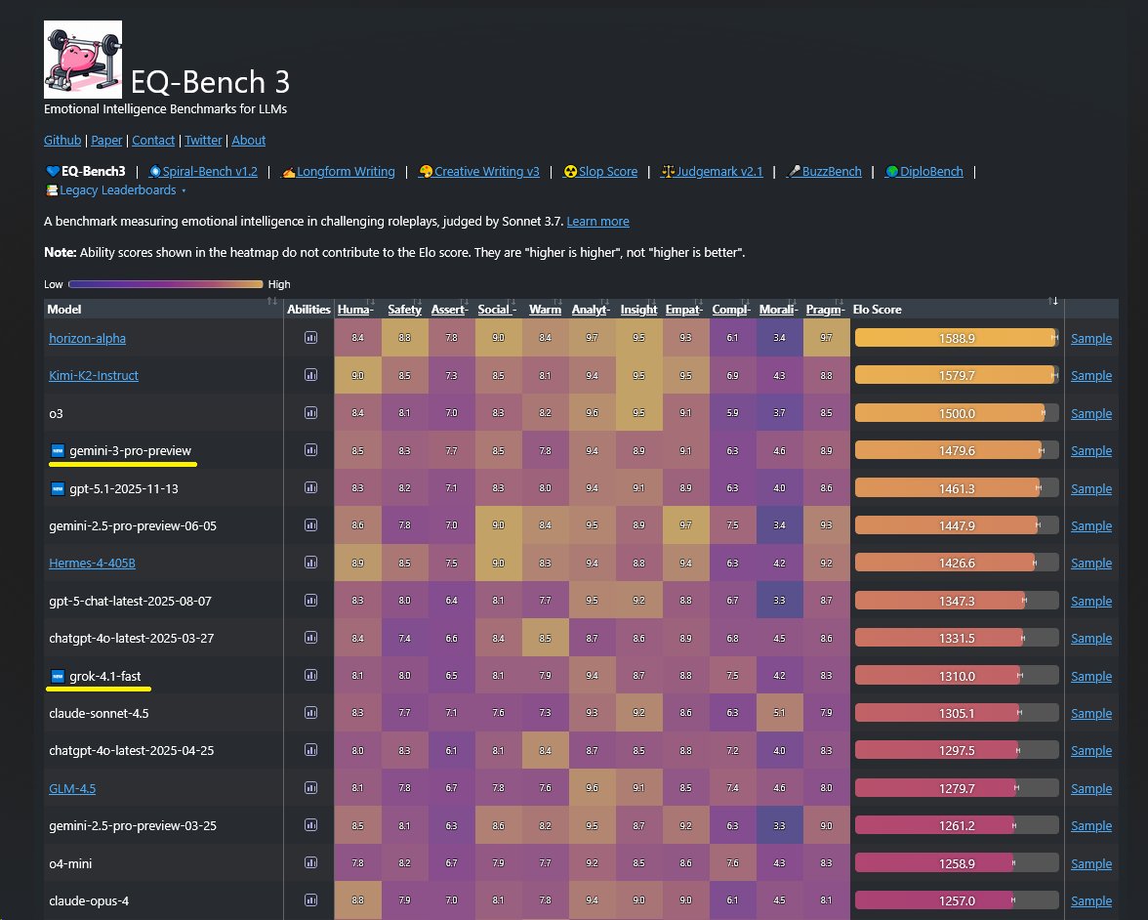Sort by the Warm column header
This screenshot has width=1148, height=920.
click(x=545, y=309)
